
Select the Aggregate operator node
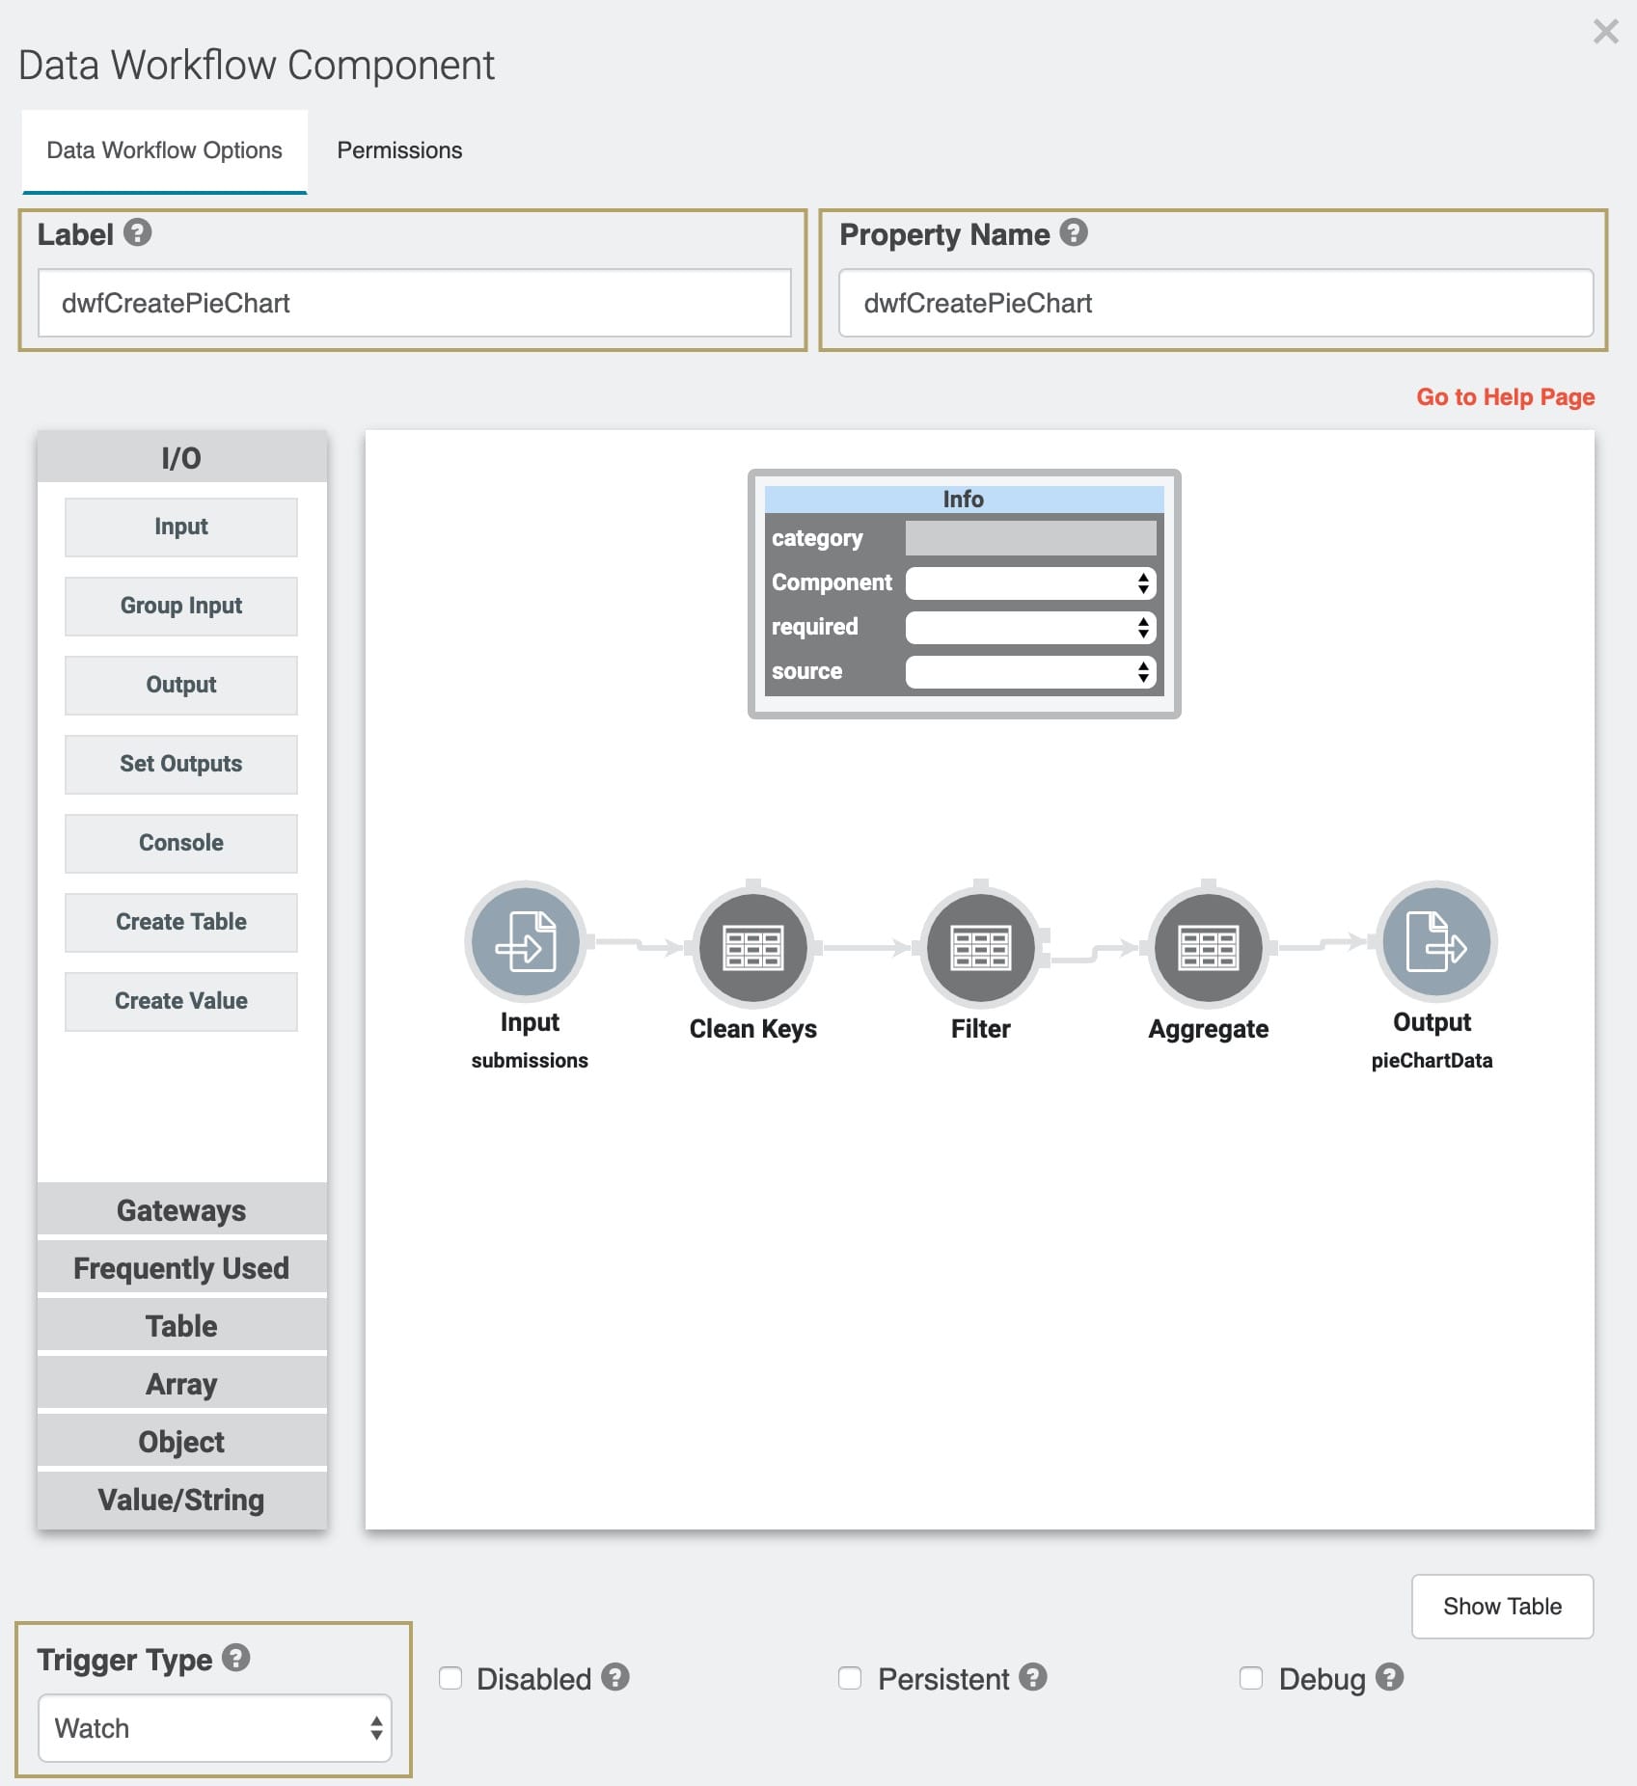coord(1209,948)
